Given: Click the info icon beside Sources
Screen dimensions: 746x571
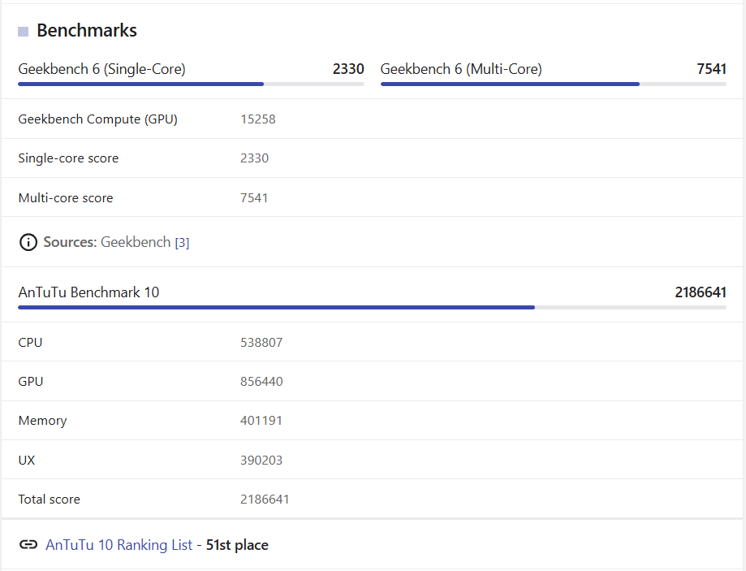Looking at the screenshot, I should [28, 242].
